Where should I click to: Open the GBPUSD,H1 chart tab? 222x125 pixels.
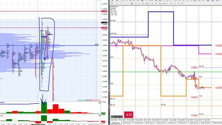[127, 123]
